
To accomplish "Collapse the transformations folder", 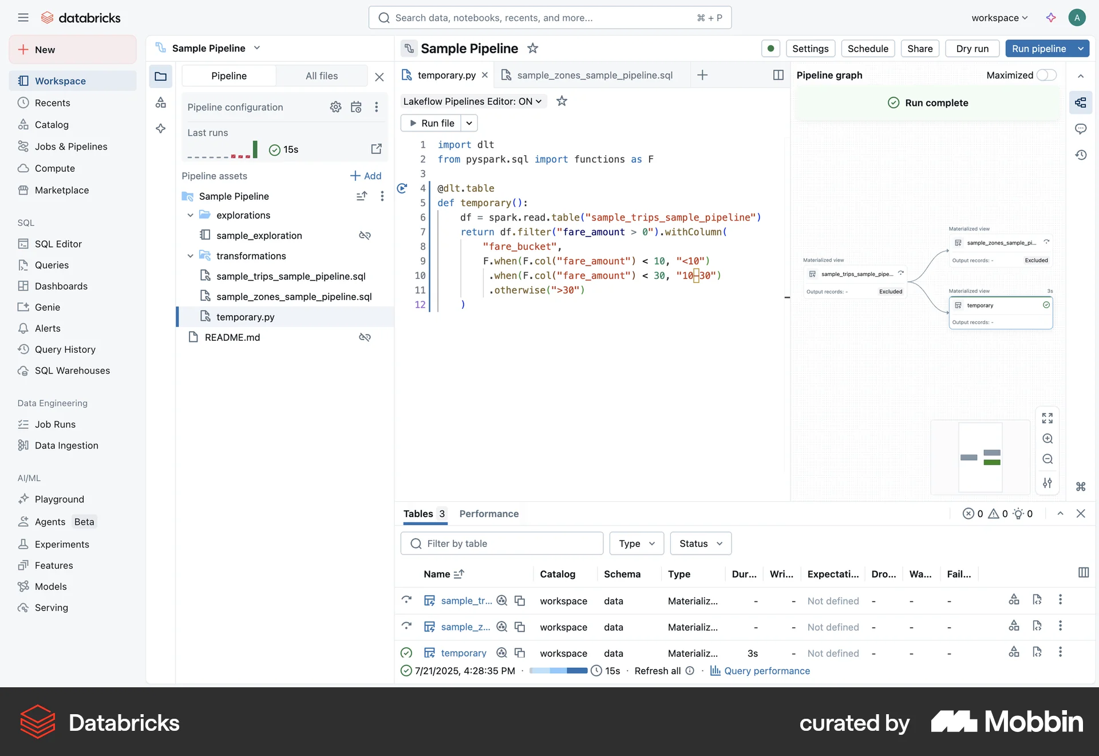I will pos(189,255).
